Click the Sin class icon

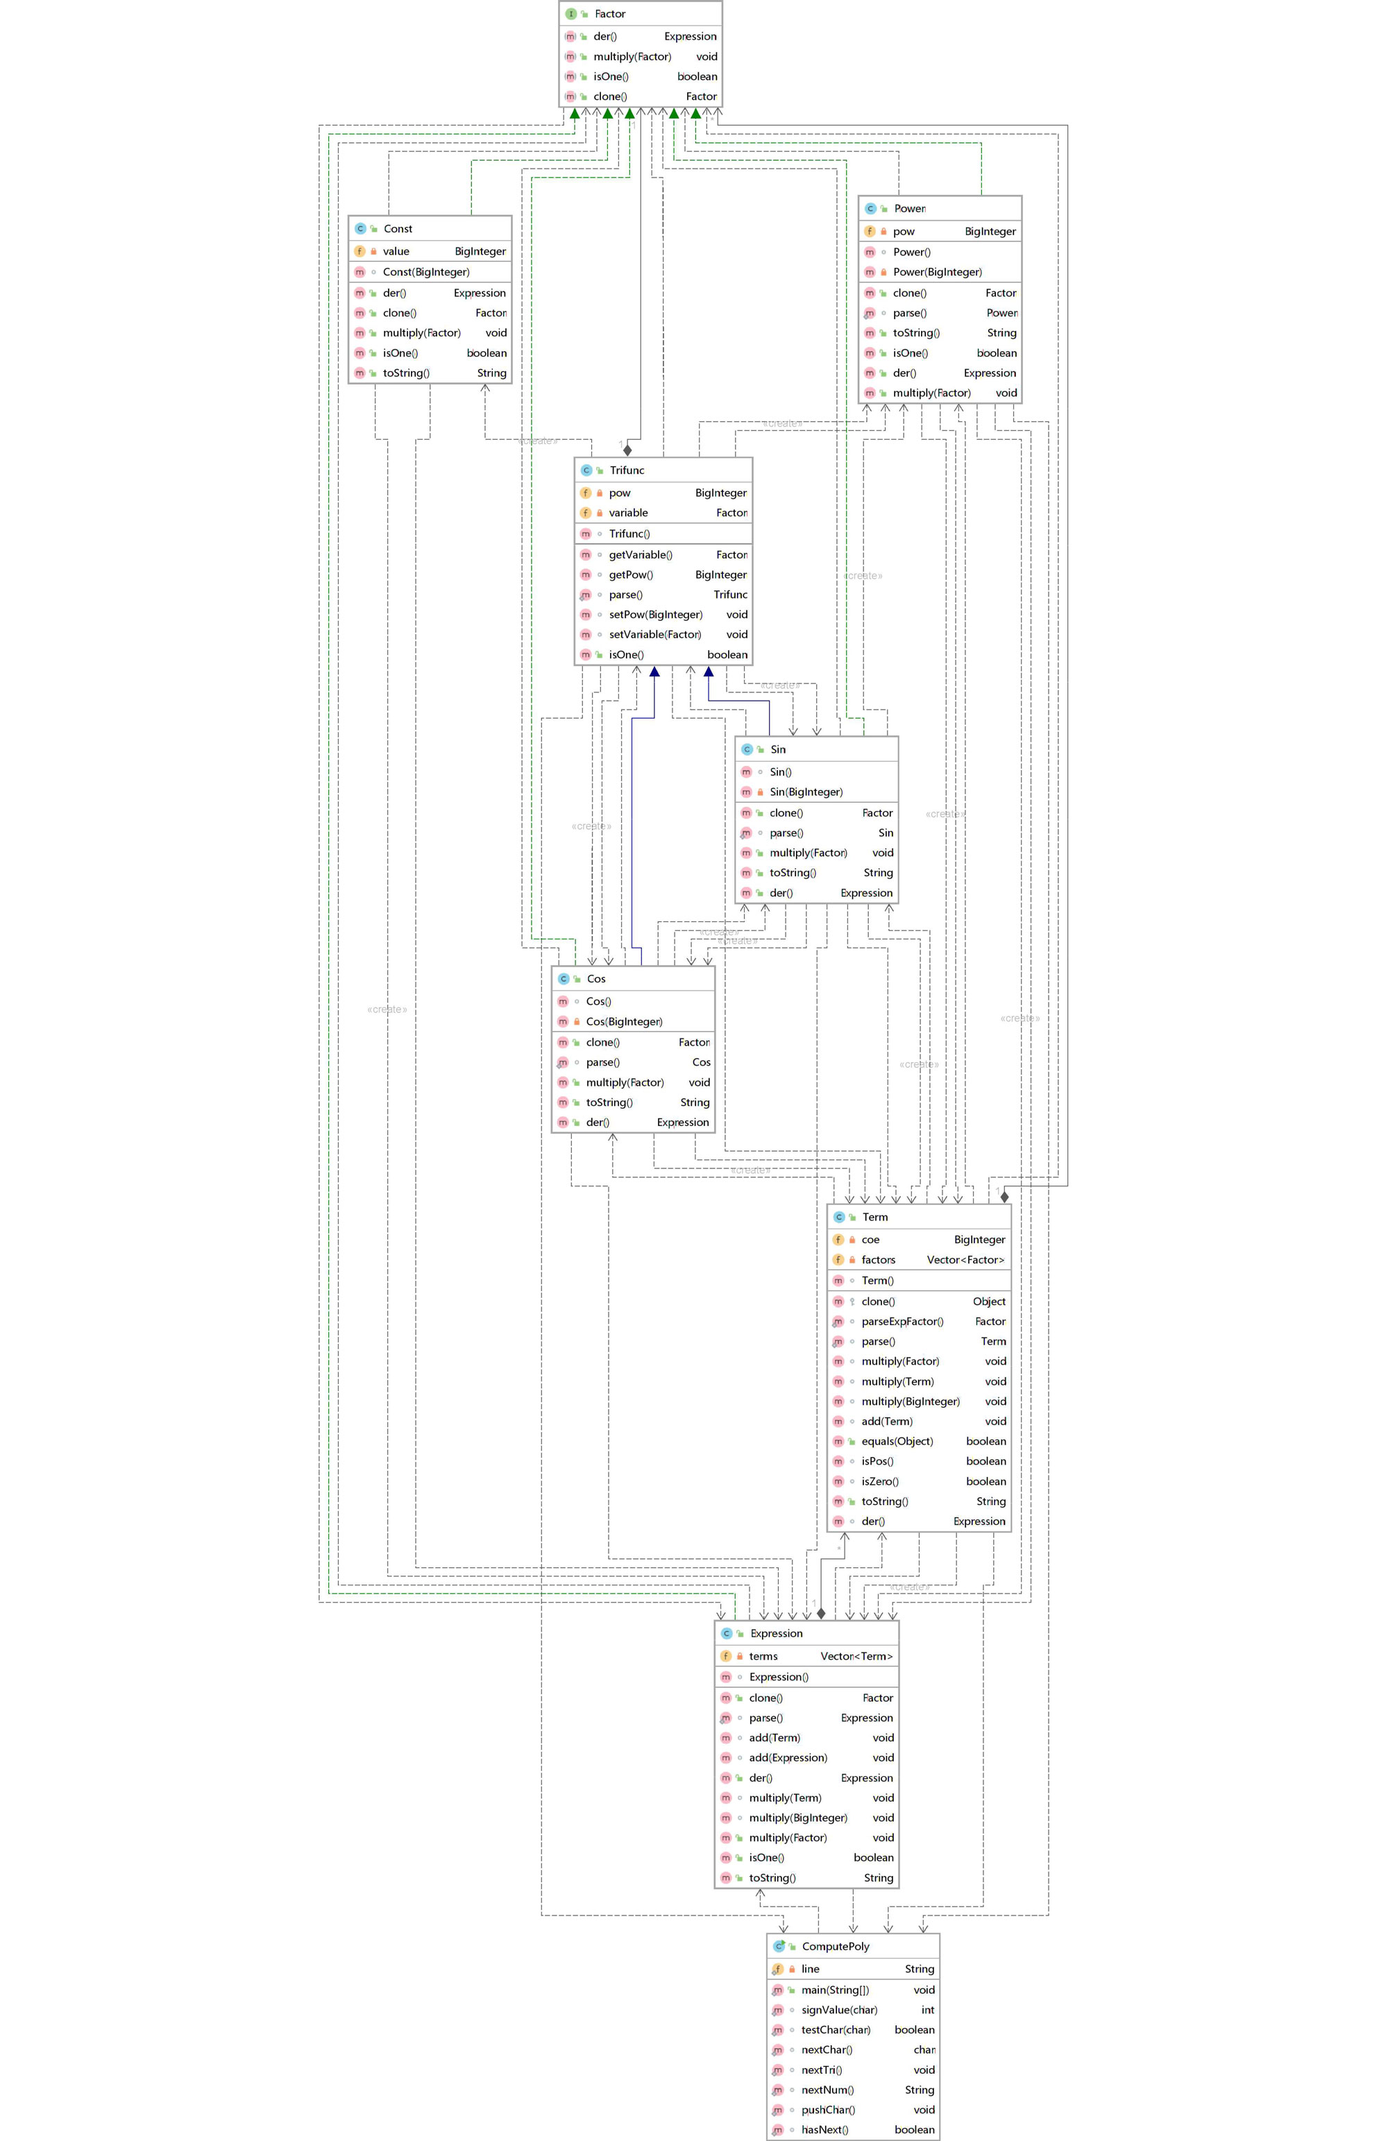tap(747, 749)
